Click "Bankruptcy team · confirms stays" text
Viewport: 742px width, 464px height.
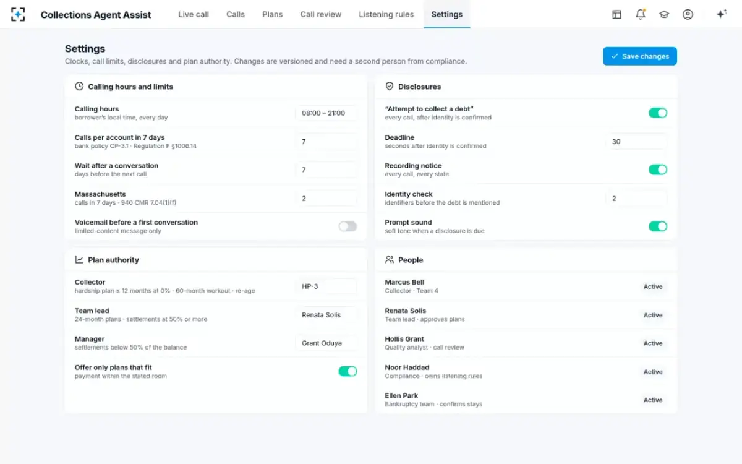[x=433, y=405]
